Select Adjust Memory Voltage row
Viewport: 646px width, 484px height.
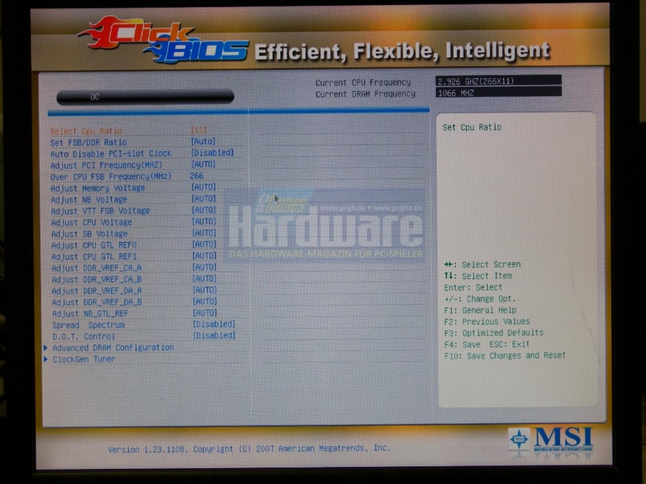(98, 188)
